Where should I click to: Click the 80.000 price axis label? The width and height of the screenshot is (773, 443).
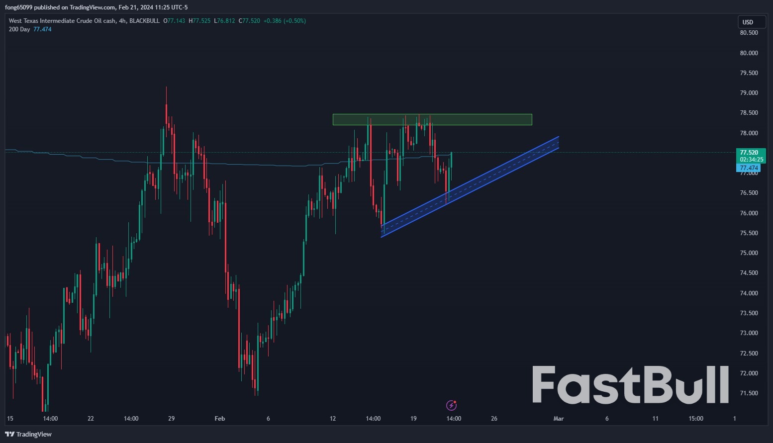[x=749, y=53]
